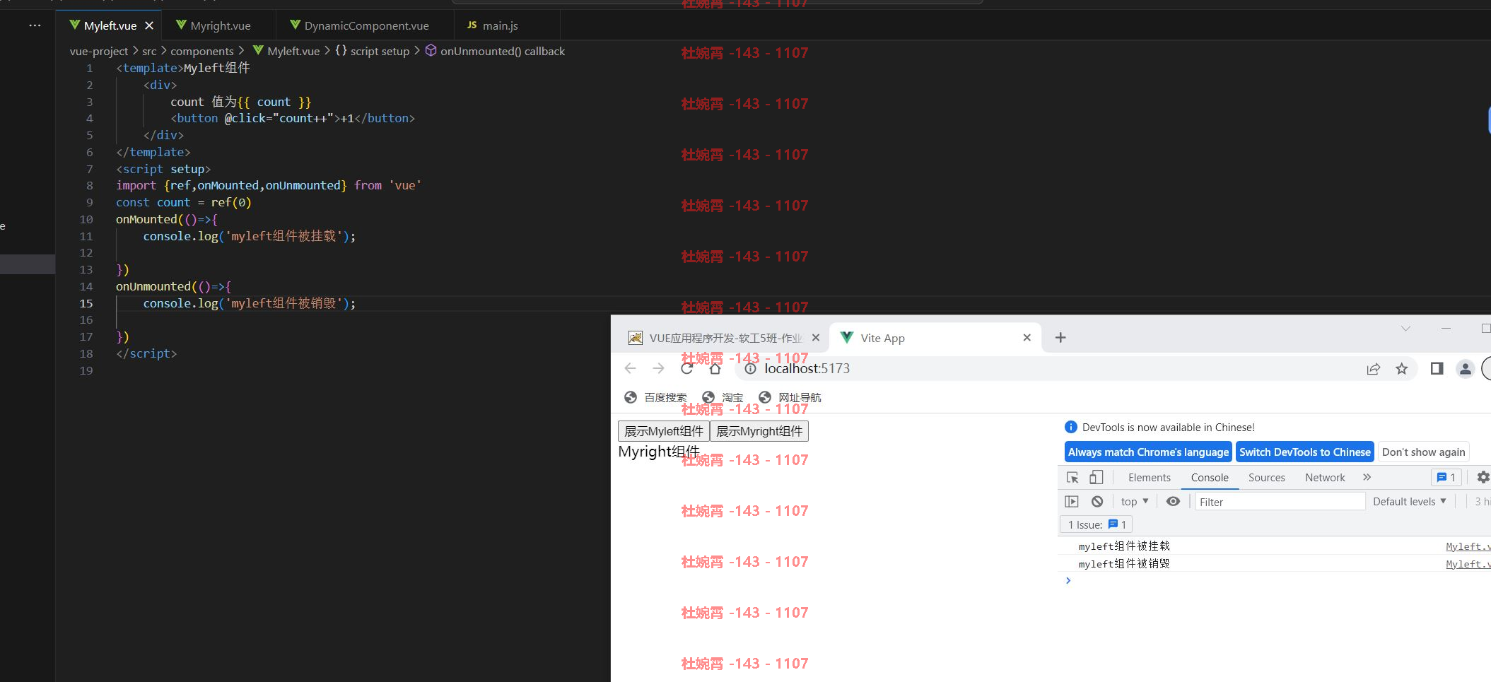Click Always match Chrome's language
The width and height of the screenshot is (1491, 682).
click(1148, 452)
